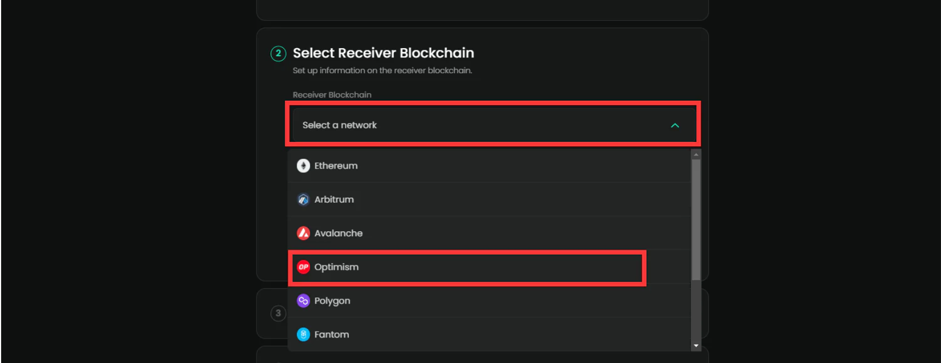Screen dimensions: 941x363
Task: Choose Arbitrum from the network list
Action: [x=489, y=199]
